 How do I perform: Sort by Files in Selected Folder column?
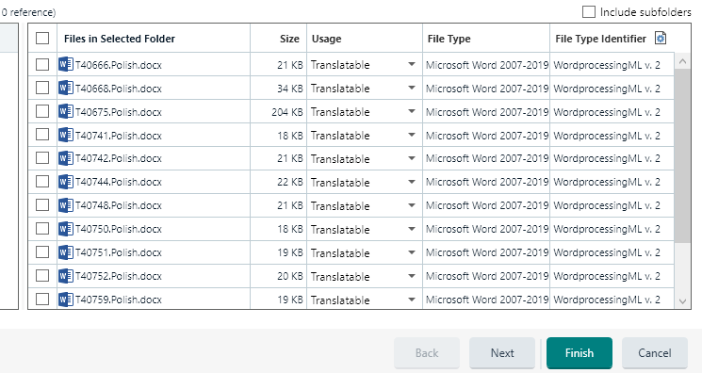click(154, 39)
